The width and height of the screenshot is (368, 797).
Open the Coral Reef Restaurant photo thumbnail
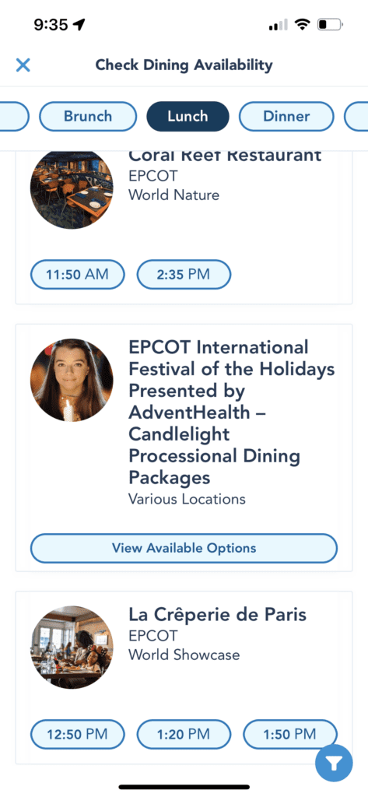coord(72,189)
